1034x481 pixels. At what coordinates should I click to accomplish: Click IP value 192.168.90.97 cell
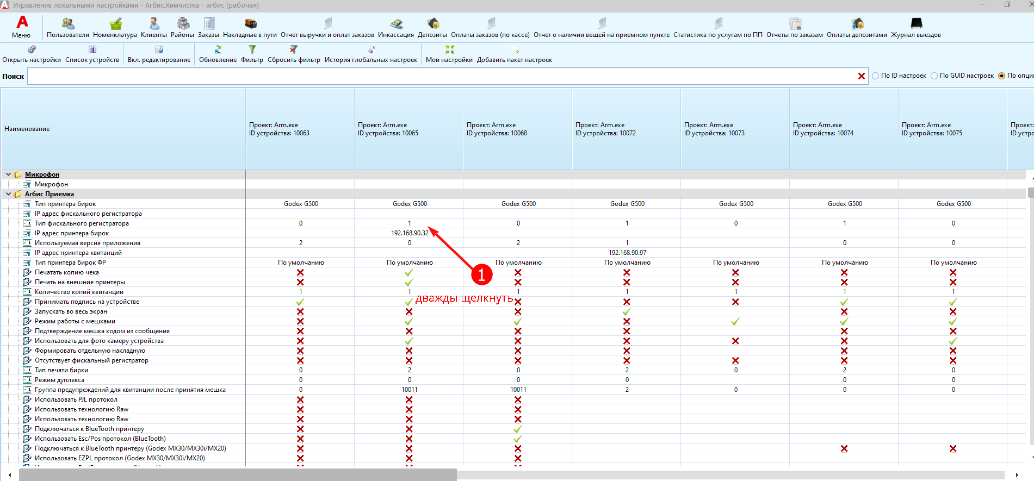627,253
